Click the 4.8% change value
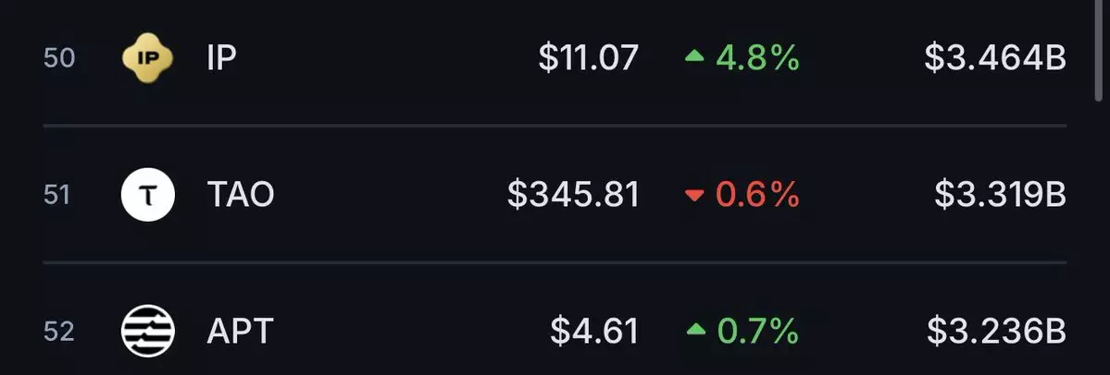The height and width of the screenshot is (375, 1110). point(757,57)
